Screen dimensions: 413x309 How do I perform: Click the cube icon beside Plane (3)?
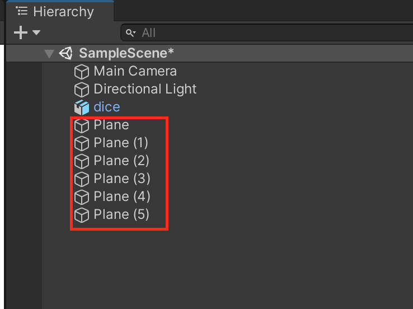82,179
